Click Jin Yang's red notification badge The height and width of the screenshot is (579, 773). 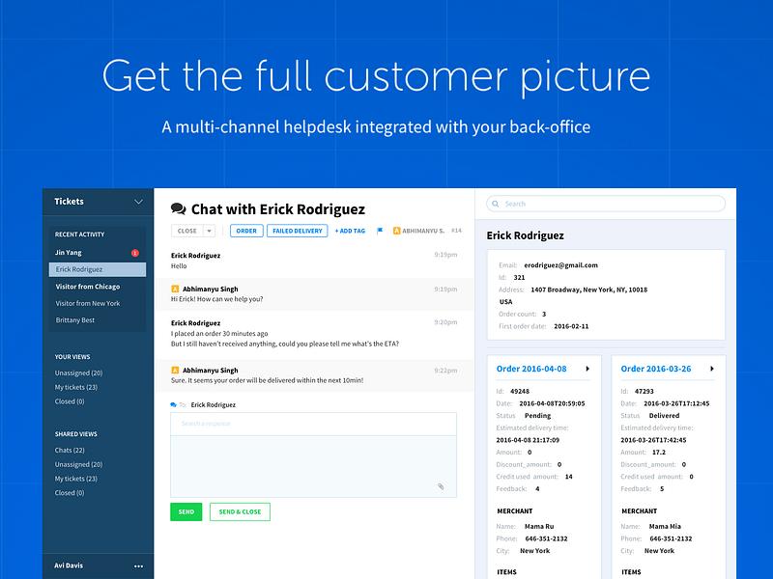point(134,253)
